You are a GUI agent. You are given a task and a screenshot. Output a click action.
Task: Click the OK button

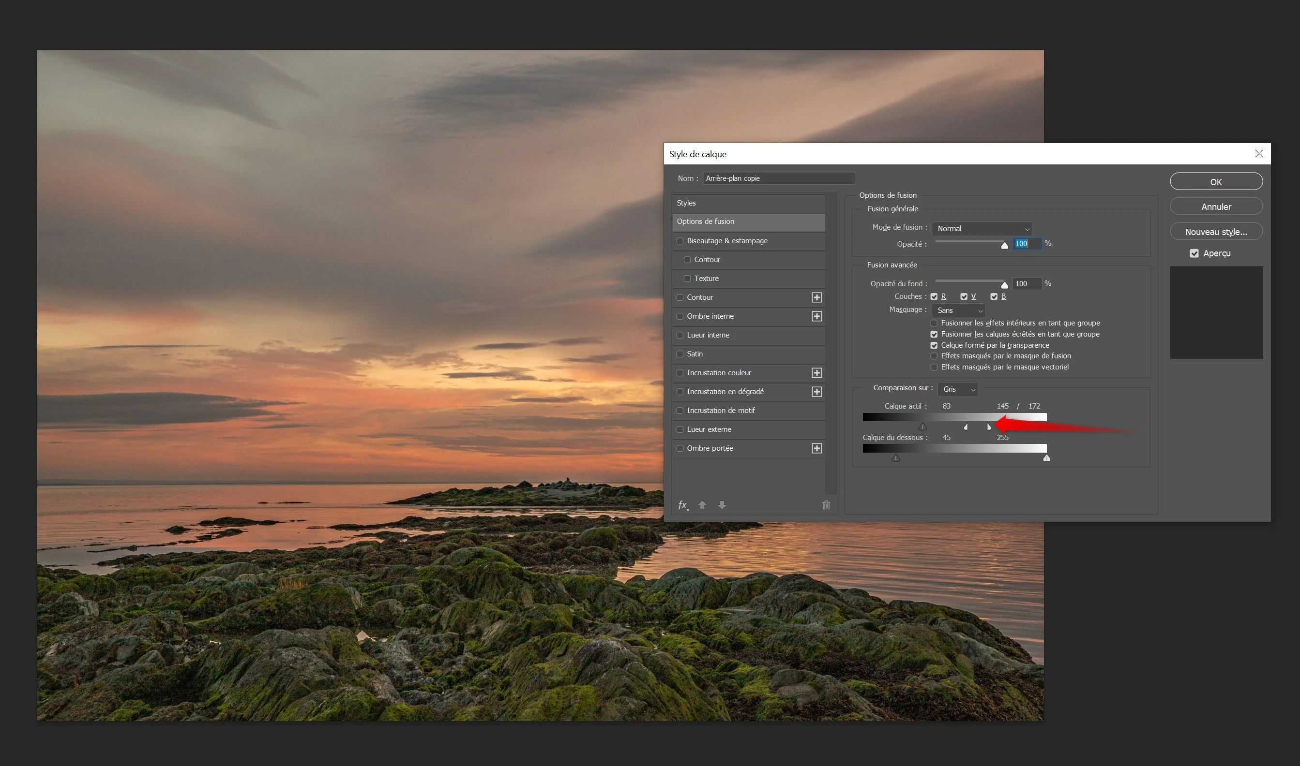click(x=1216, y=182)
